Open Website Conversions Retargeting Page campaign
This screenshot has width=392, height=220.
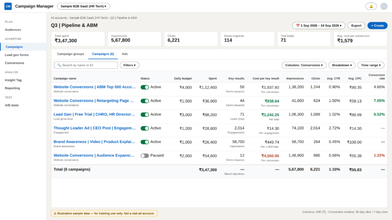coord(94,100)
